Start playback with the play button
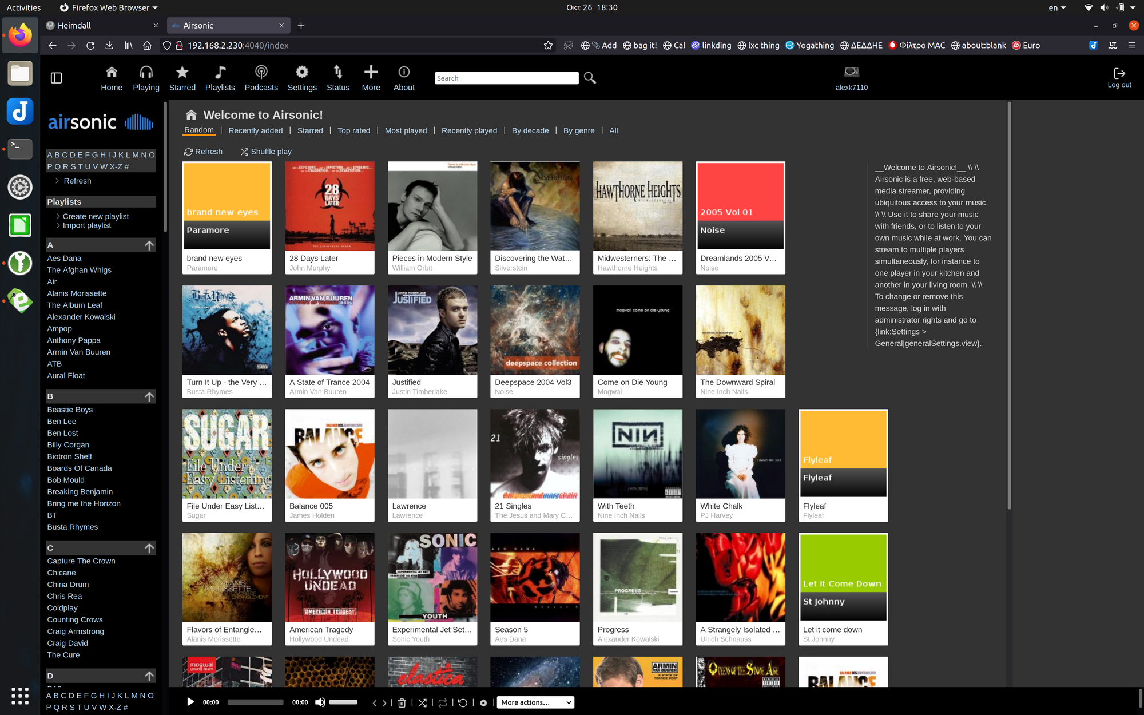Screen dimensions: 1144x715 tap(190, 702)
